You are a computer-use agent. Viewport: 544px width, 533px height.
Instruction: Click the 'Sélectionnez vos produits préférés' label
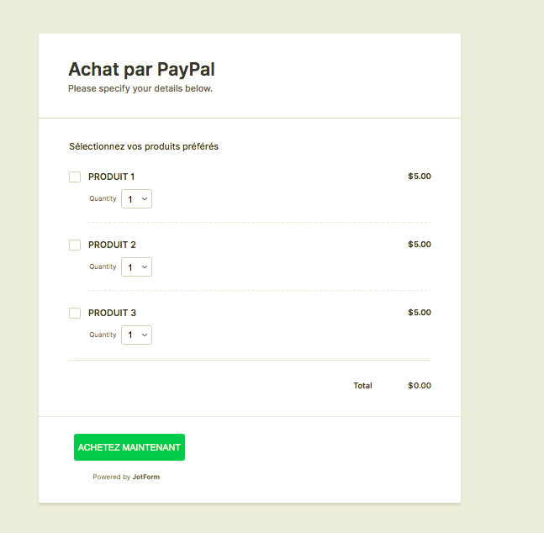click(x=144, y=146)
